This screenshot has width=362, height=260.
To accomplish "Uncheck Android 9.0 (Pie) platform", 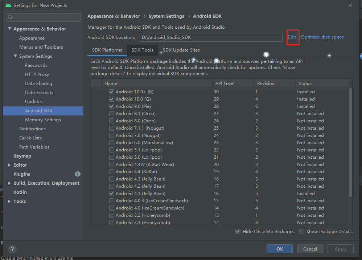I will click(112, 106).
